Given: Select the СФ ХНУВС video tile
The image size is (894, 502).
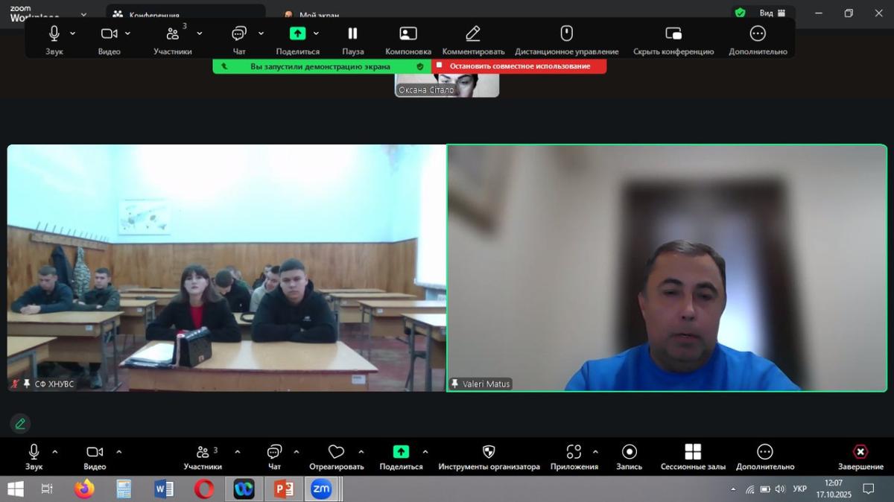Looking at the screenshot, I should coord(226,267).
